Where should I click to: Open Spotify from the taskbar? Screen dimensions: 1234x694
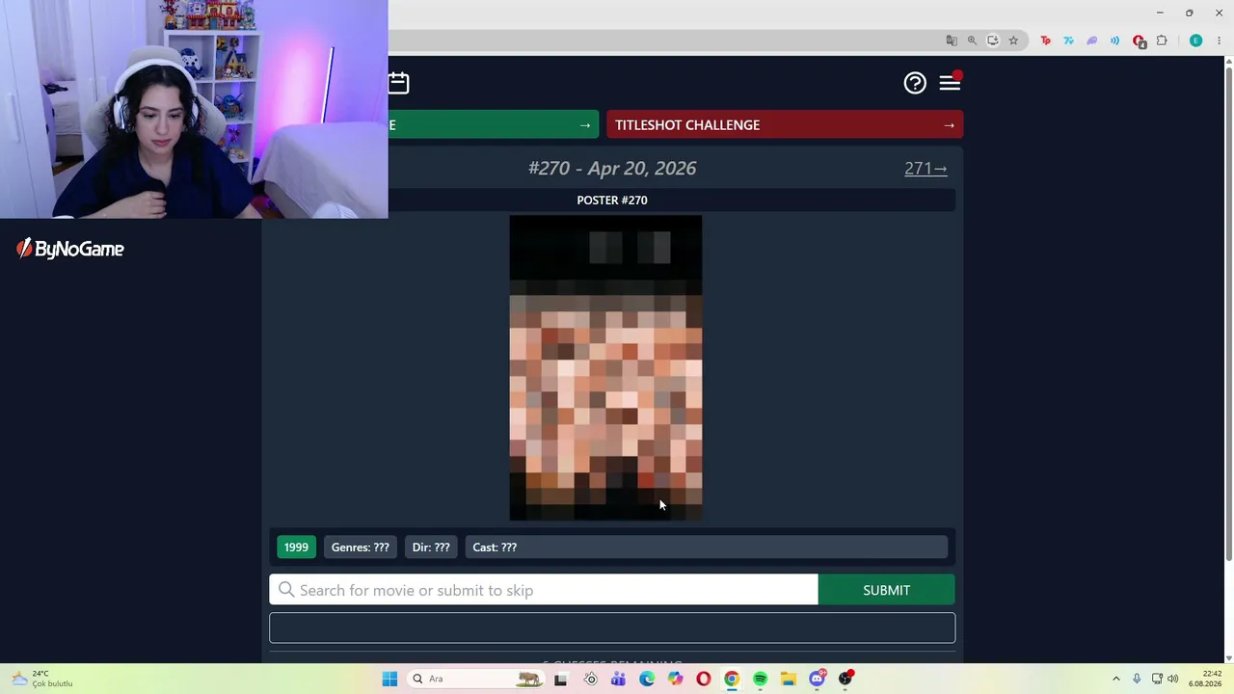click(x=761, y=679)
